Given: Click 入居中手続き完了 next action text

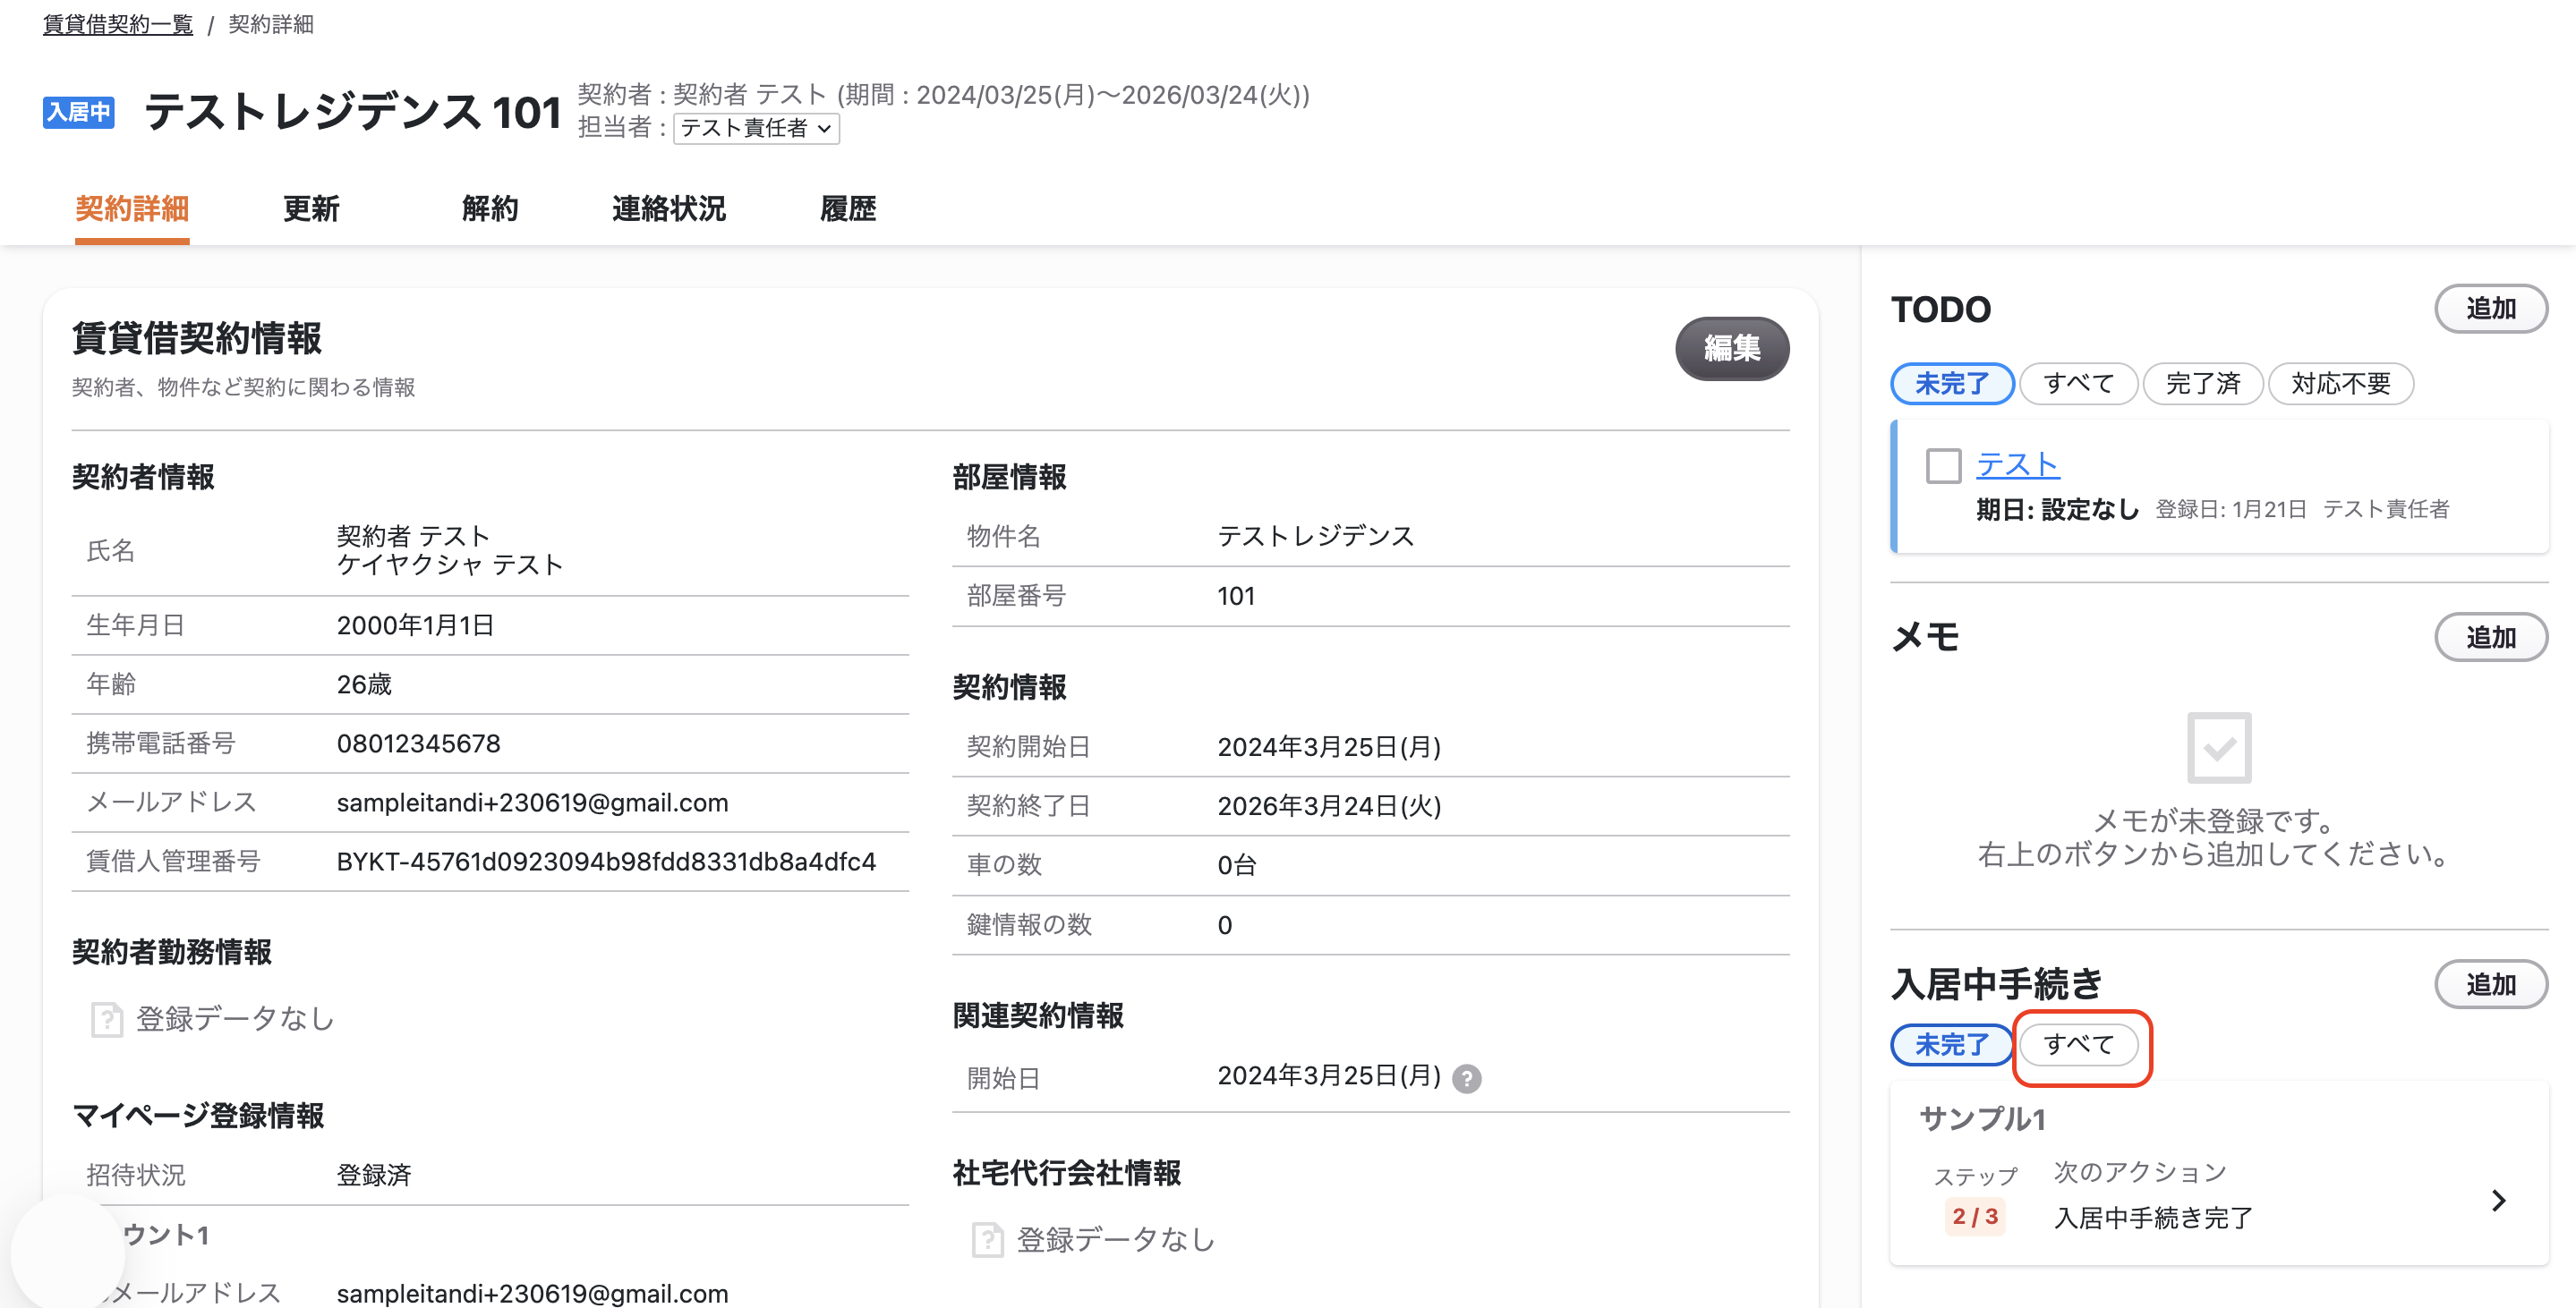Looking at the screenshot, I should pyautogui.click(x=2153, y=1218).
